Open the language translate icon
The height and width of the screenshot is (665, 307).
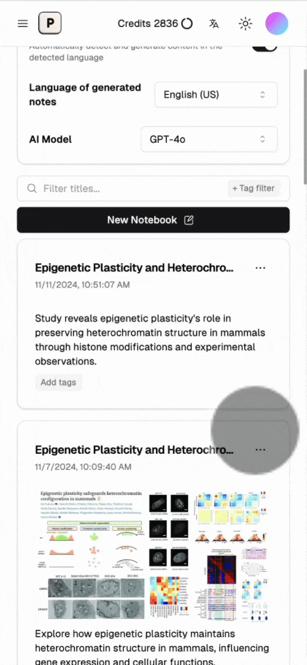[x=214, y=23]
